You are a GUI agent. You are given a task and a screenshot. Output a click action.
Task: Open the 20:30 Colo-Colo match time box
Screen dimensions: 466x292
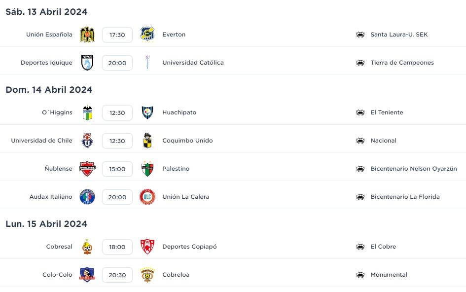tap(117, 275)
